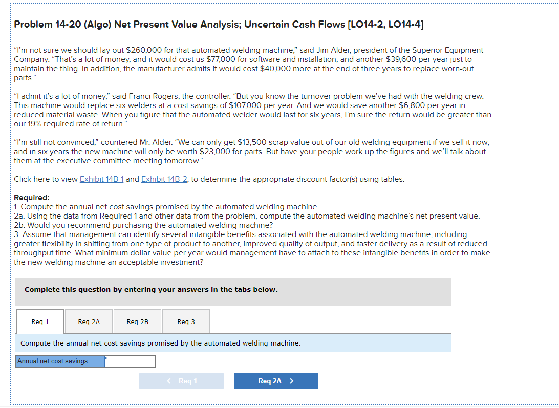Screen dimensions: 559x408
Task: Switch to the Req 2B tab
Action: point(137,321)
